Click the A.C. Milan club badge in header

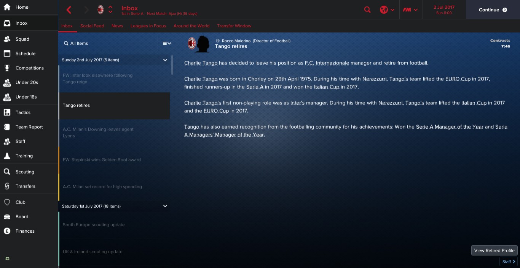pos(100,10)
